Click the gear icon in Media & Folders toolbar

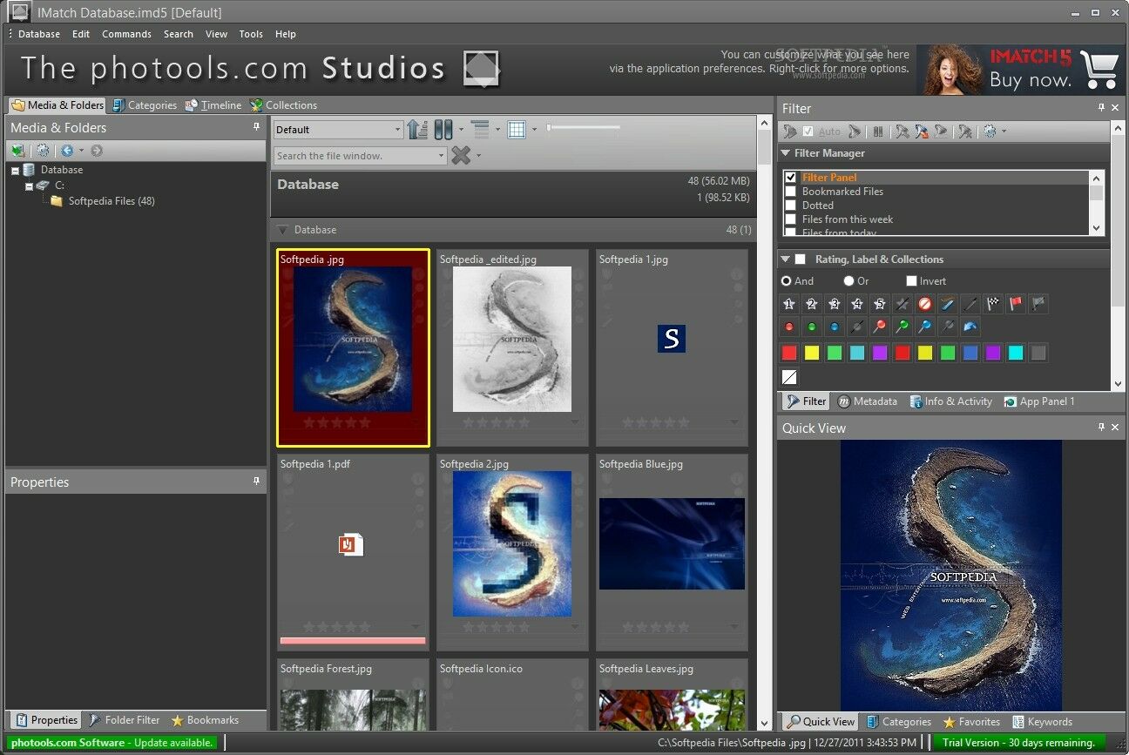coord(42,151)
